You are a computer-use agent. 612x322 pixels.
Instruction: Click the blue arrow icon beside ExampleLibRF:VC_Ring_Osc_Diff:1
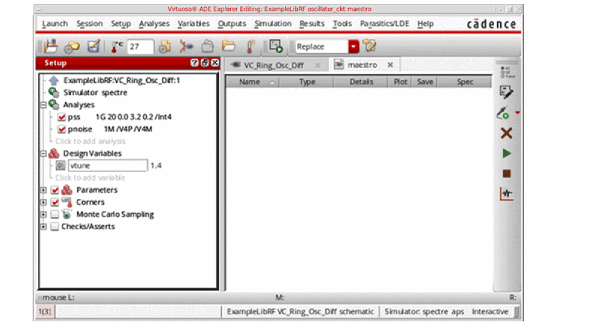(x=54, y=80)
